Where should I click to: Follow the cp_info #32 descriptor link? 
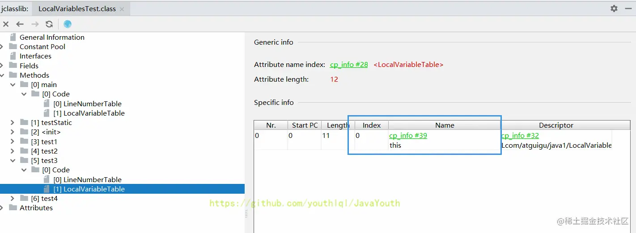point(520,136)
